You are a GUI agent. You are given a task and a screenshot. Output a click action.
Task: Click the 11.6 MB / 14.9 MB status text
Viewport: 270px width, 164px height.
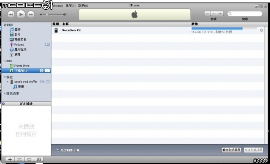pos(212,32)
